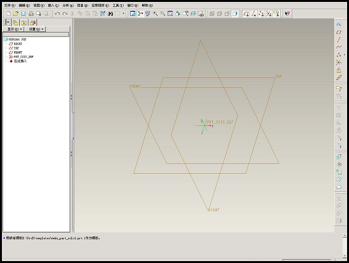Toggle annotation elements display
This screenshot has width=349, height=263.
(x=276, y=14)
